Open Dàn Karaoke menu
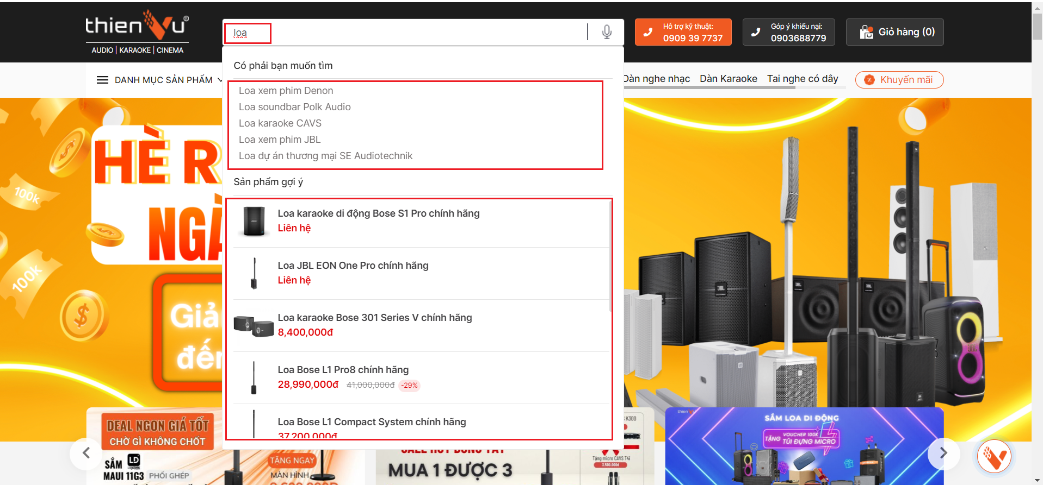1043x485 pixels. coord(729,79)
